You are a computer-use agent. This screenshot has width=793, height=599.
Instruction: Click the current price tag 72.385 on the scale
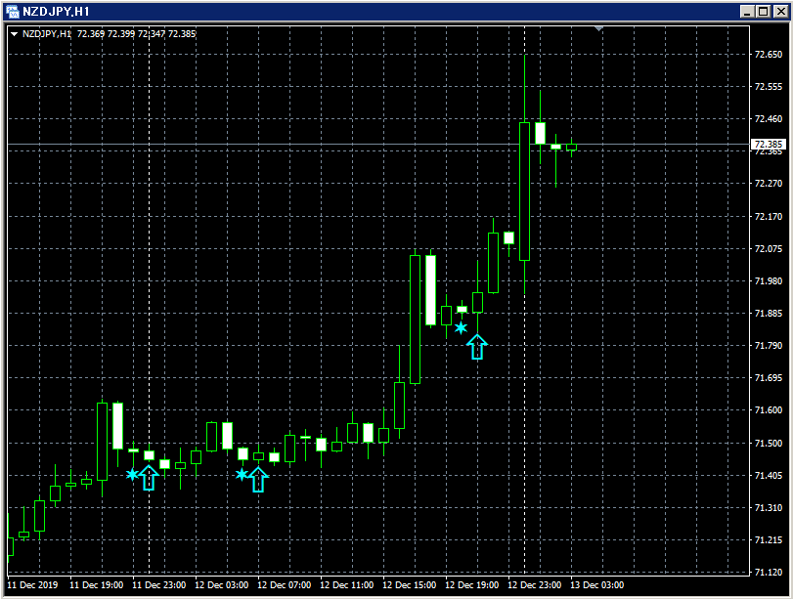[x=771, y=143]
